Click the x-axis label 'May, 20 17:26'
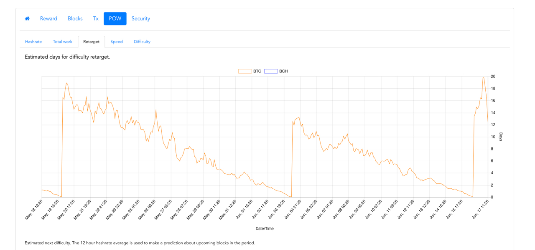The image size is (535, 250). [x=66, y=210]
